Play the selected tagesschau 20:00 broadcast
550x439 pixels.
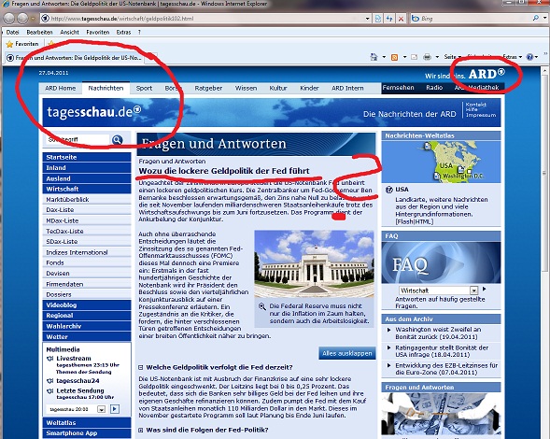pos(115,409)
